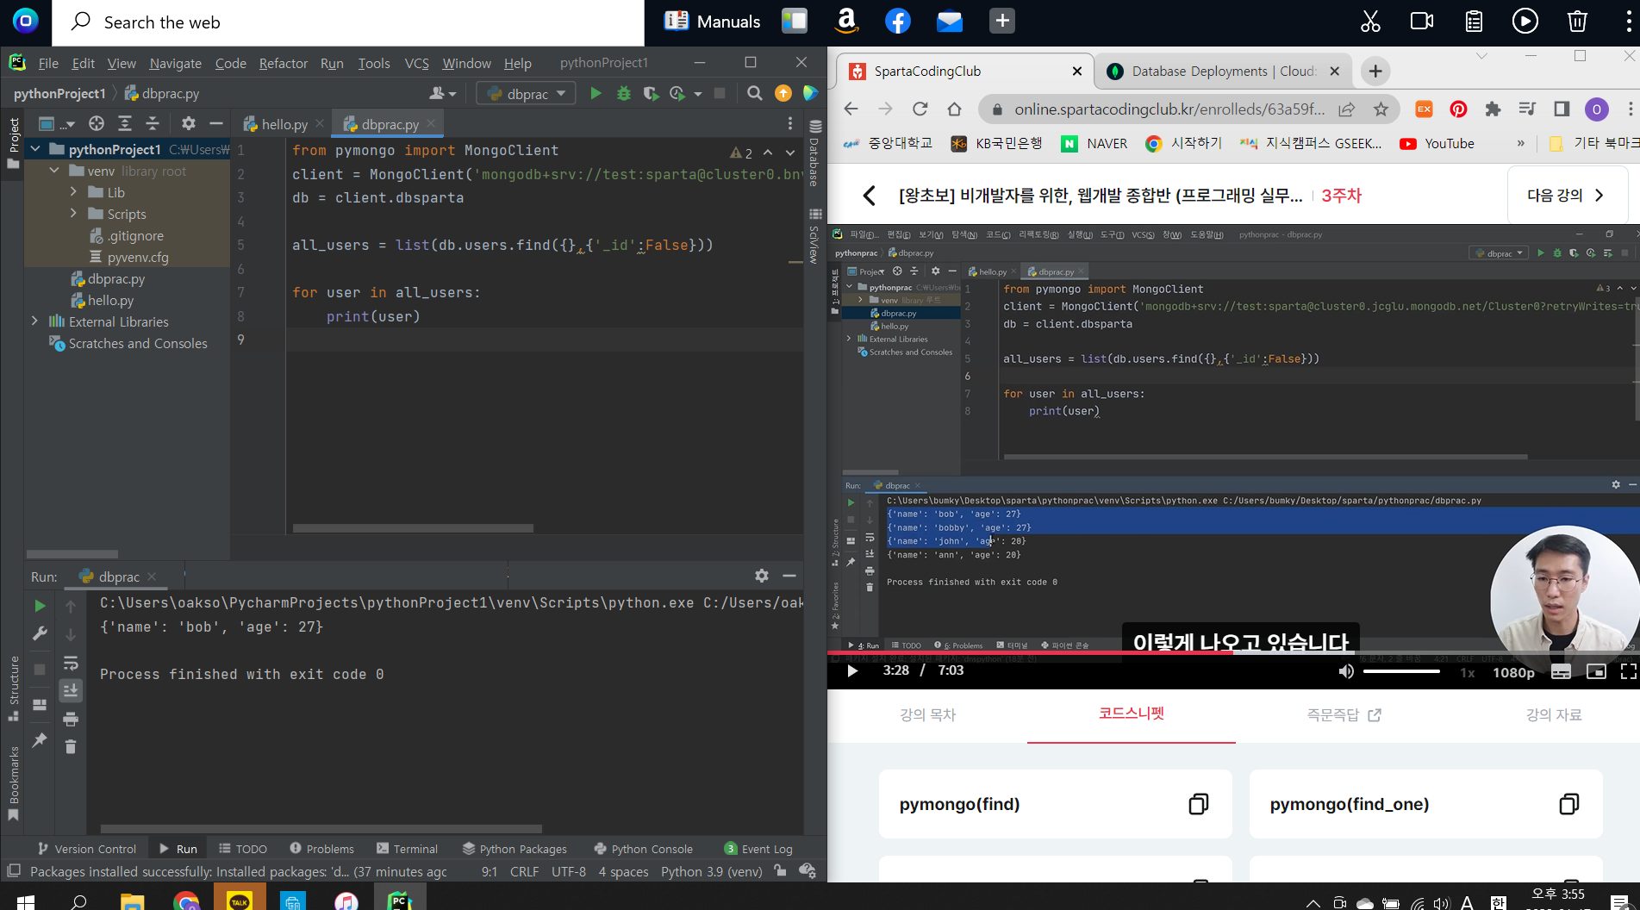Open the Refactor menu
Image resolution: width=1640 pixels, height=910 pixels.
pos(283,63)
